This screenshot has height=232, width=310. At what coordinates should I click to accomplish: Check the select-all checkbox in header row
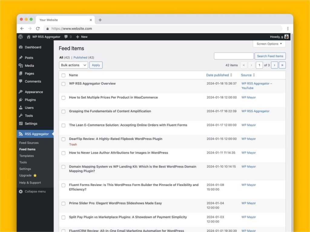63,75
